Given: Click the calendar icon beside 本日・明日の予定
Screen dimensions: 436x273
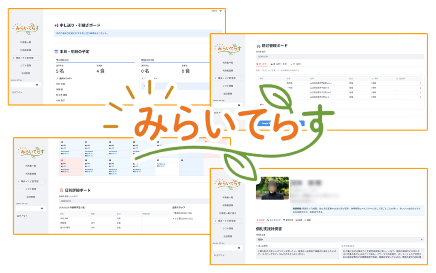Looking at the screenshot, I should 57,52.
